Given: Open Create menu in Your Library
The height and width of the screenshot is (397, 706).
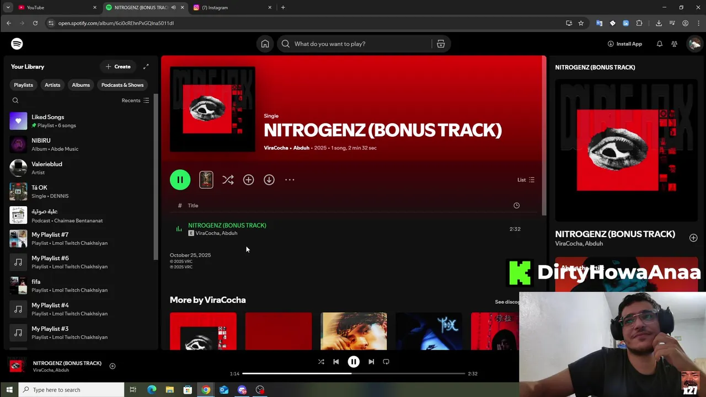Looking at the screenshot, I should point(118,67).
